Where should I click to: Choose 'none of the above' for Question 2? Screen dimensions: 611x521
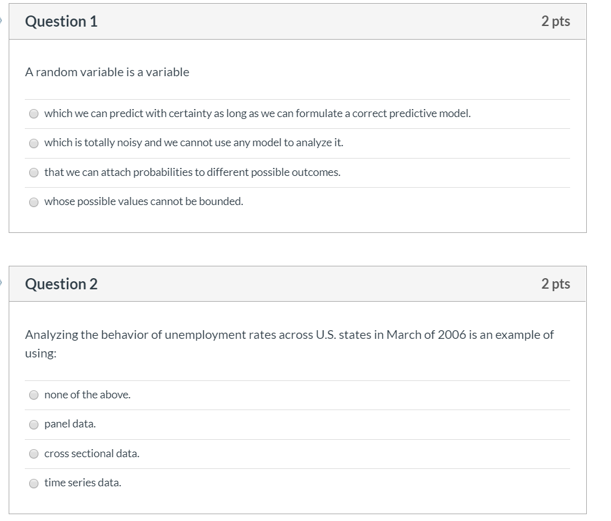tap(34, 395)
